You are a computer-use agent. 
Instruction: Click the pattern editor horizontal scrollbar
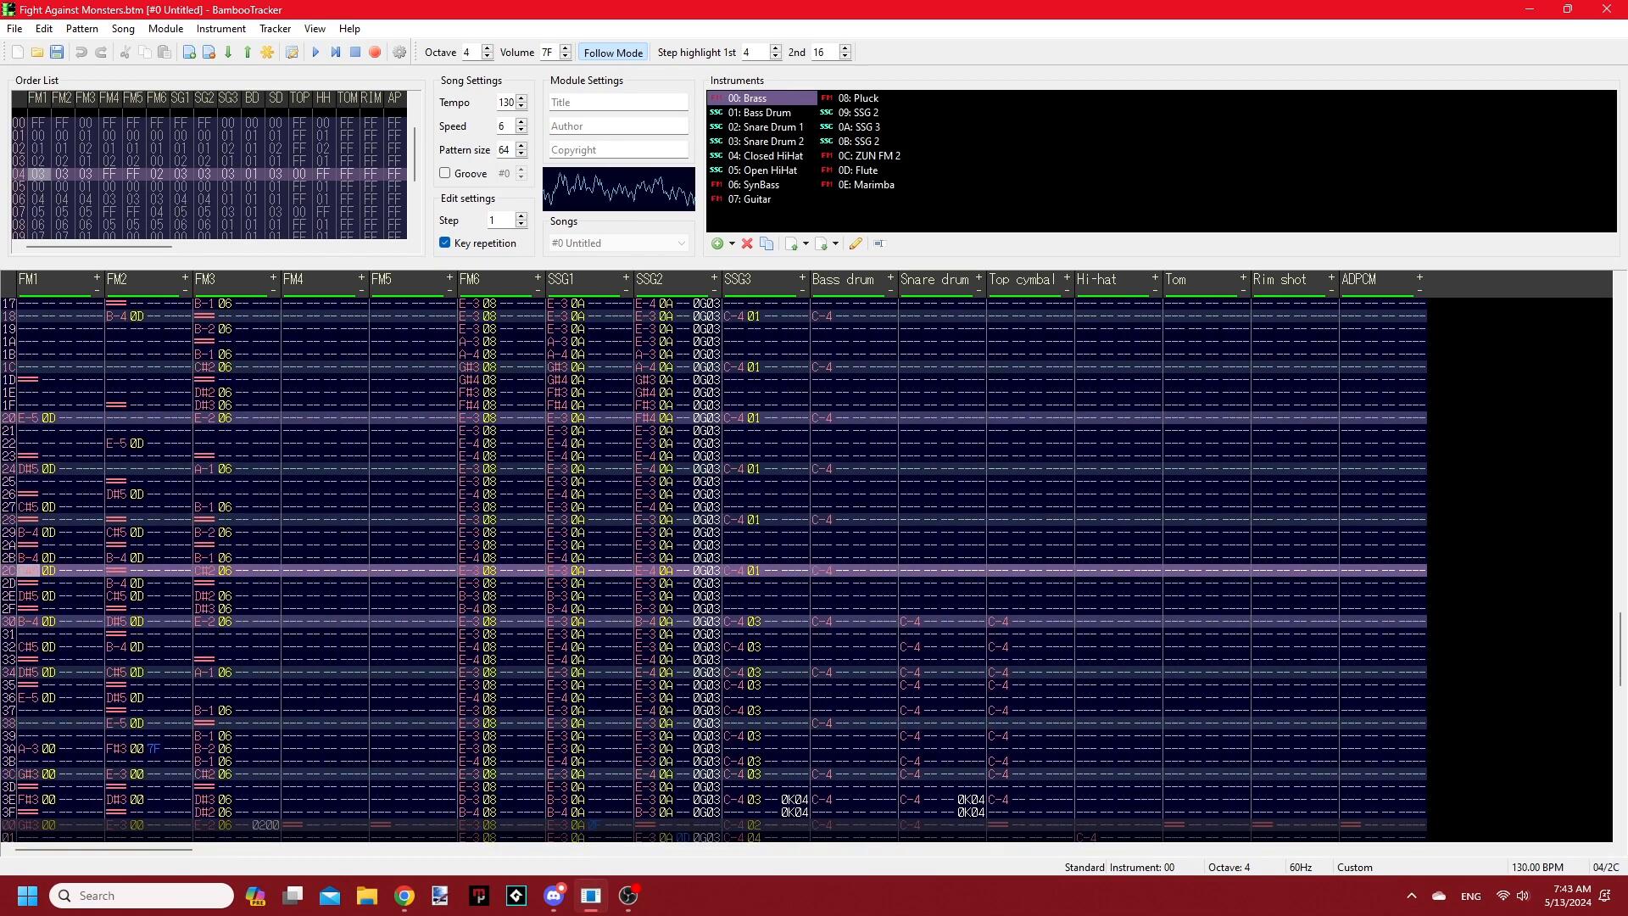103,849
